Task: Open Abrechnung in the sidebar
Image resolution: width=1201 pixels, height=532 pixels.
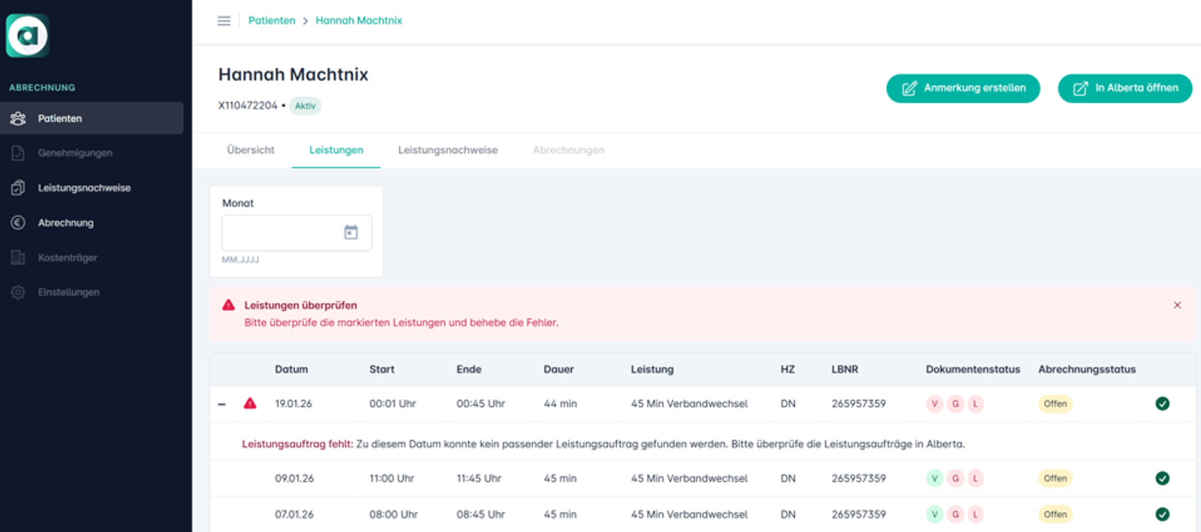Action: point(66,223)
